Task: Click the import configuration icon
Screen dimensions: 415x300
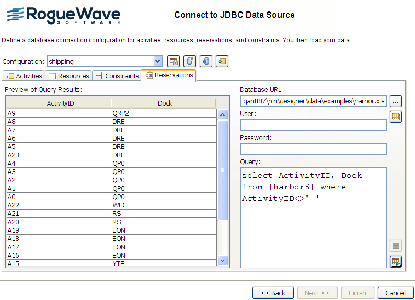Action: click(x=222, y=62)
